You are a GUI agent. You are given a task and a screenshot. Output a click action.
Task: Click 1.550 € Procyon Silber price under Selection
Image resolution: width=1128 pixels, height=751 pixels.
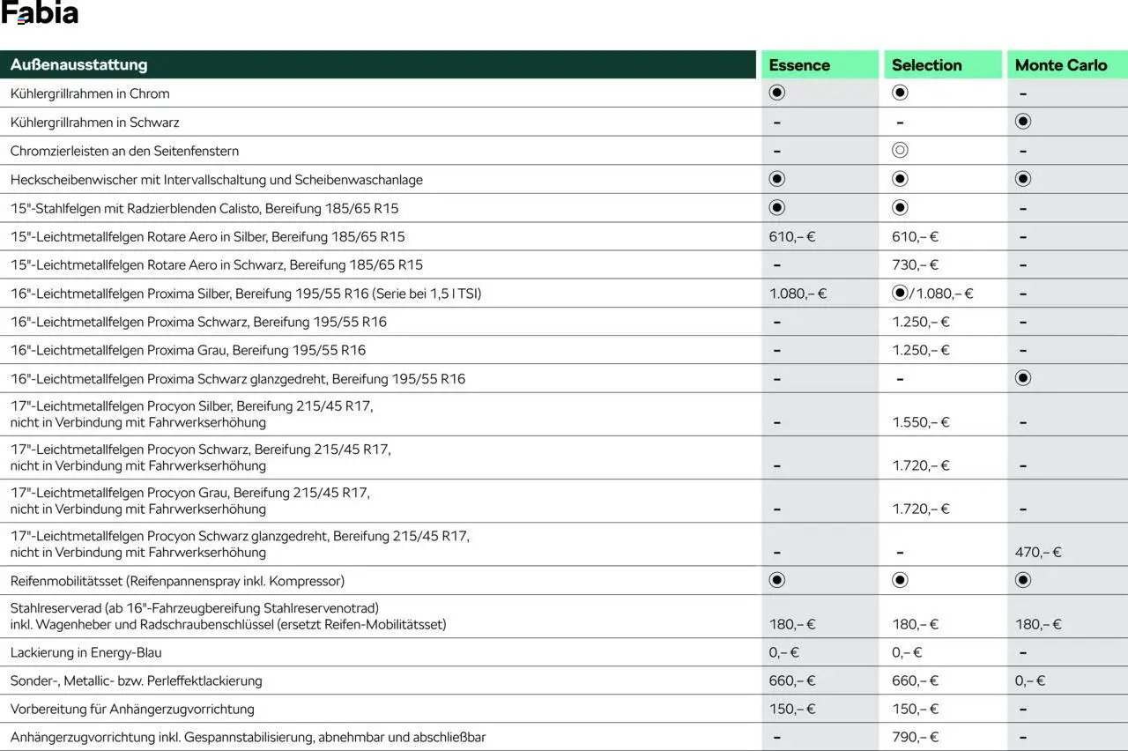pyautogui.click(x=920, y=422)
